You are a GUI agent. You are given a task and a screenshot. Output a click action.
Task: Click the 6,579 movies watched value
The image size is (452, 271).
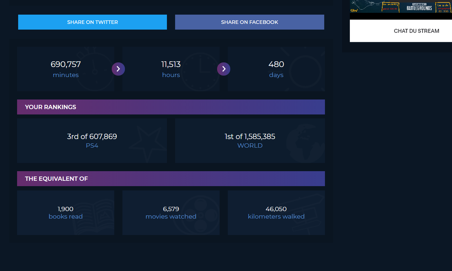click(171, 209)
